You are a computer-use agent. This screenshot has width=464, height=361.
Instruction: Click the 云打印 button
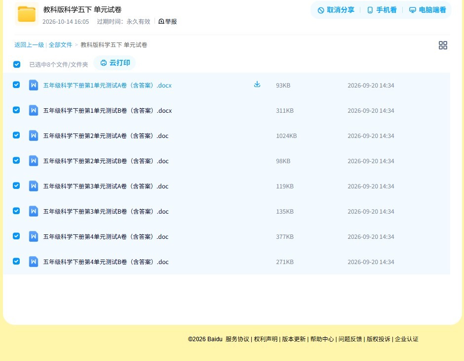click(x=115, y=63)
